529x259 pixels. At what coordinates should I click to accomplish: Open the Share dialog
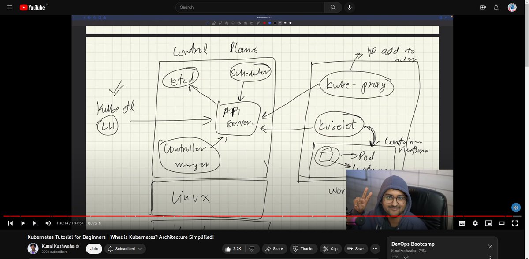tap(274, 249)
